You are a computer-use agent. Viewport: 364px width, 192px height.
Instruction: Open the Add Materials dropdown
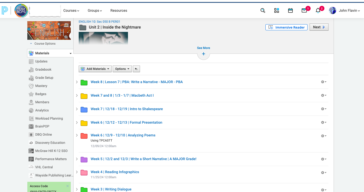click(x=96, y=69)
